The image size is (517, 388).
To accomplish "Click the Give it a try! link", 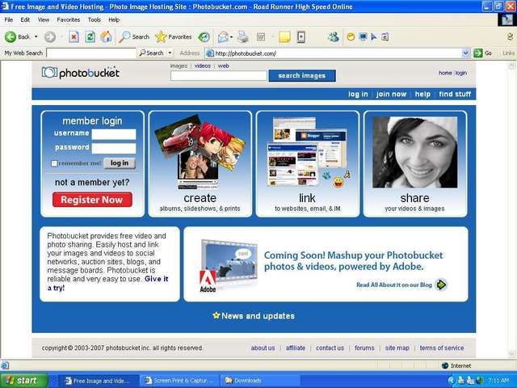I will point(156,279).
